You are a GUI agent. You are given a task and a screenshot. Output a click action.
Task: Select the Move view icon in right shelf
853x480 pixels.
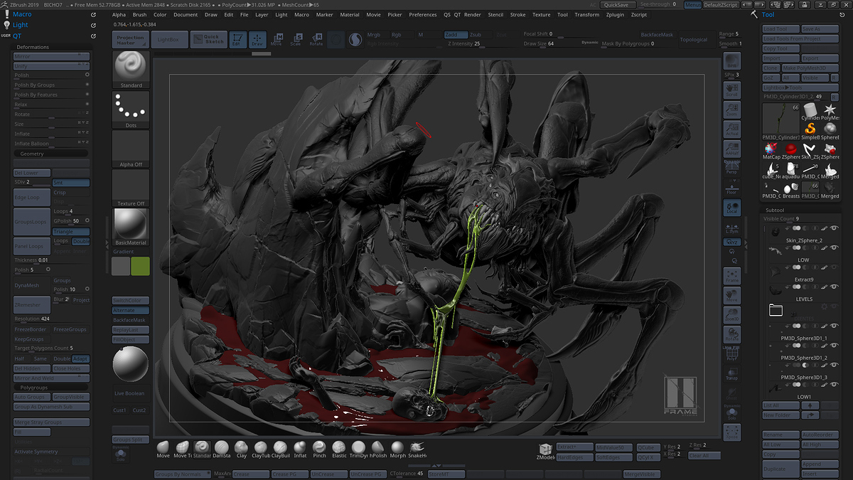(x=731, y=295)
